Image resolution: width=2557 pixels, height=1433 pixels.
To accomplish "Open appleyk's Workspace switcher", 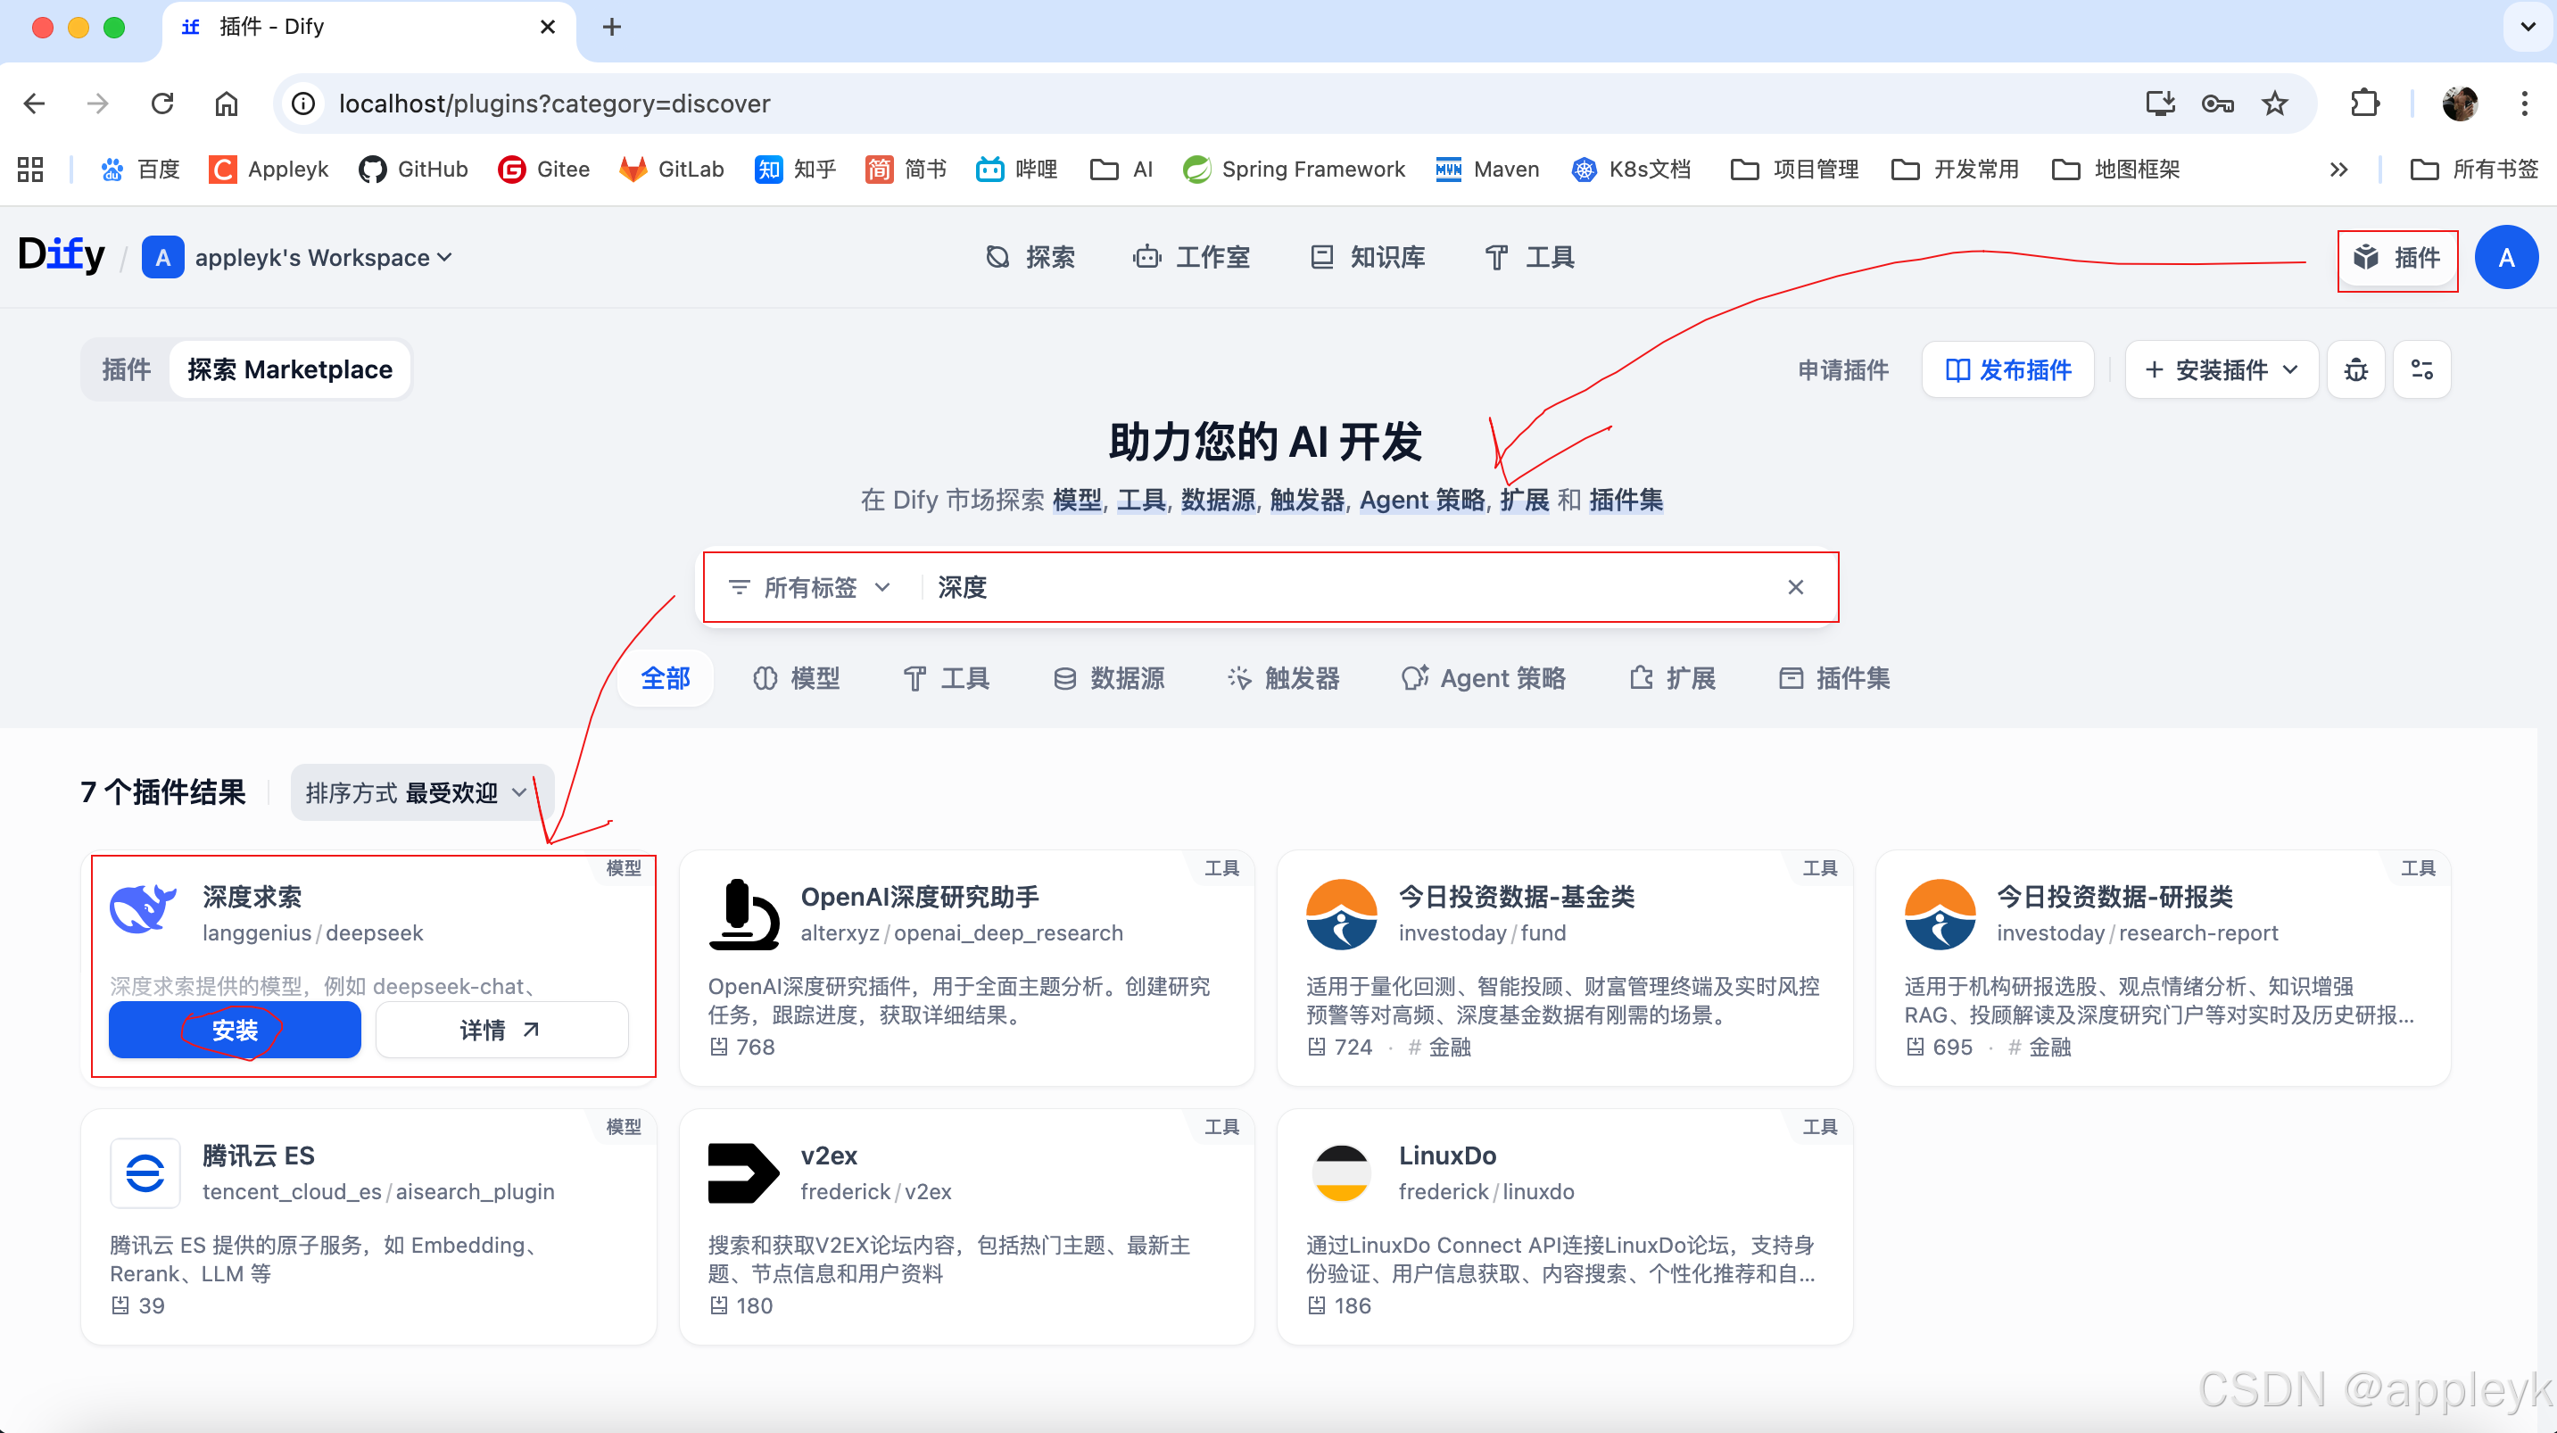I will [x=298, y=258].
